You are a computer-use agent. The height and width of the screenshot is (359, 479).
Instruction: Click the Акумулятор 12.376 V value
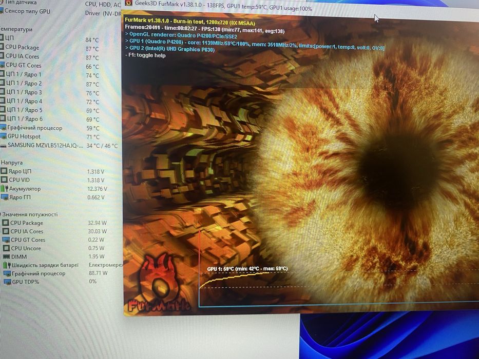[x=97, y=189]
